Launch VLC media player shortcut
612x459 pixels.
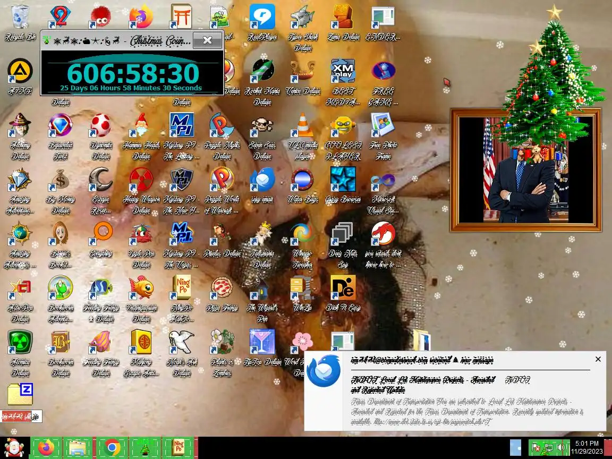(303, 137)
